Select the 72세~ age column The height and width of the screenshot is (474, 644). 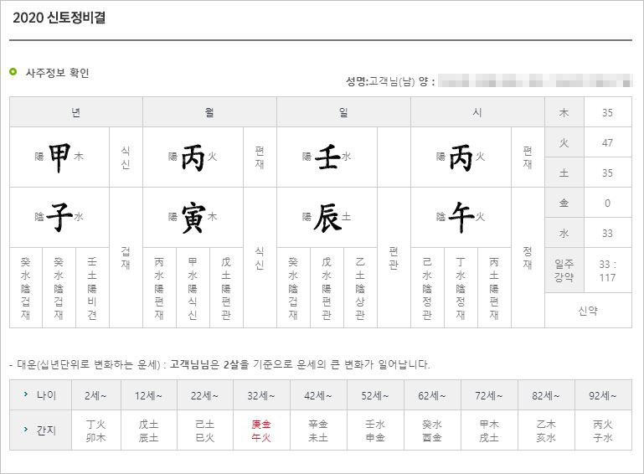489,395
